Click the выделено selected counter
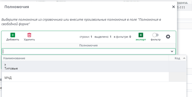Image resolution: width=192 pixels, height=97 pixels. (103, 37)
